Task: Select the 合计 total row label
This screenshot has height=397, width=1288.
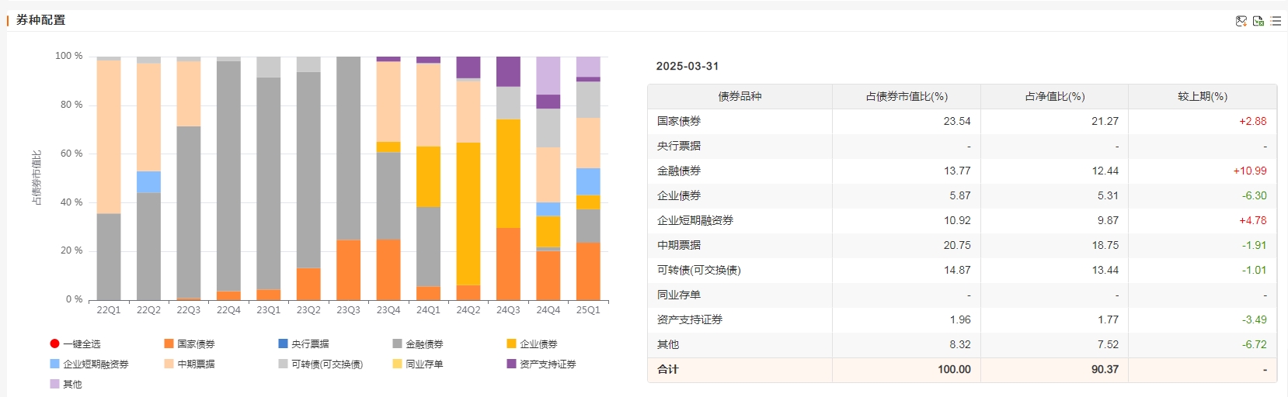Action: point(668,369)
